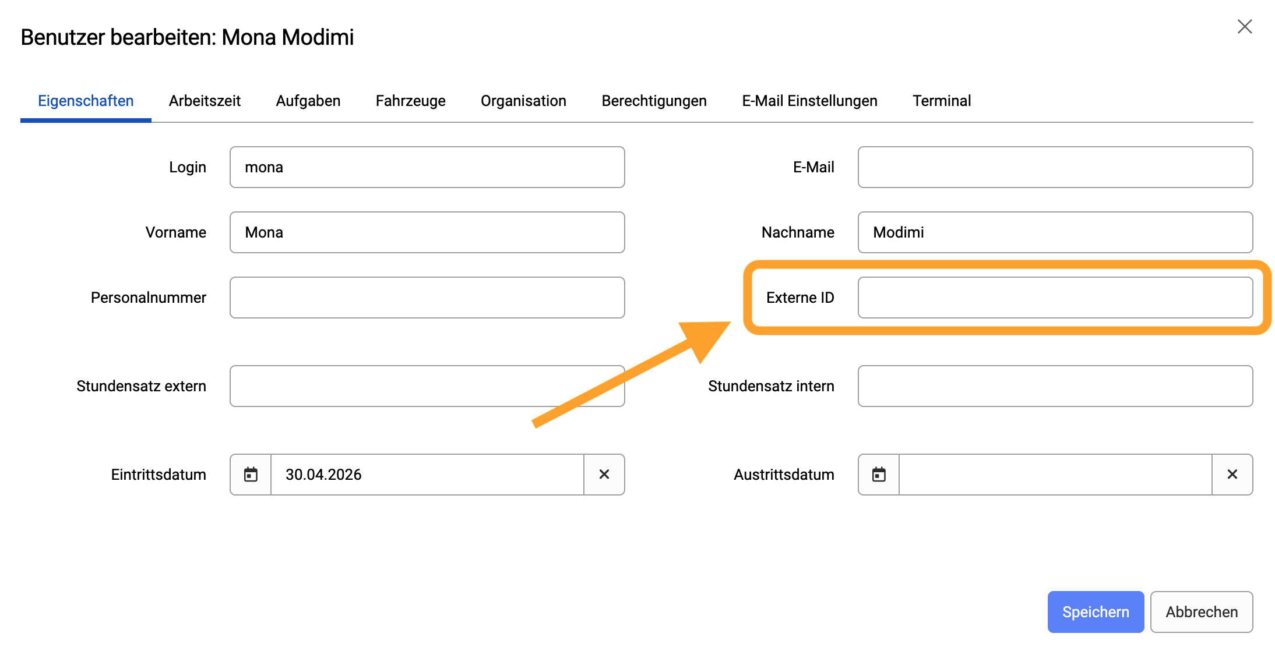The height and width of the screenshot is (651, 1275).
Task: Select the E-Mail input field
Action: click(1055, 167)
